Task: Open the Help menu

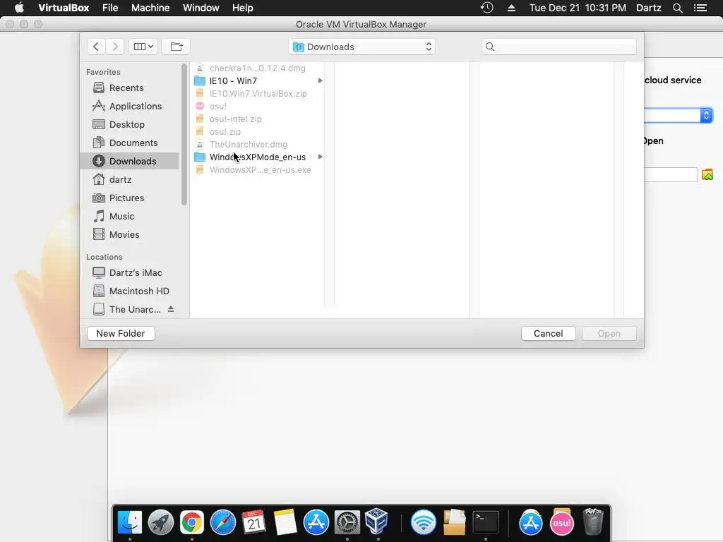Action: tap(243, 8)
